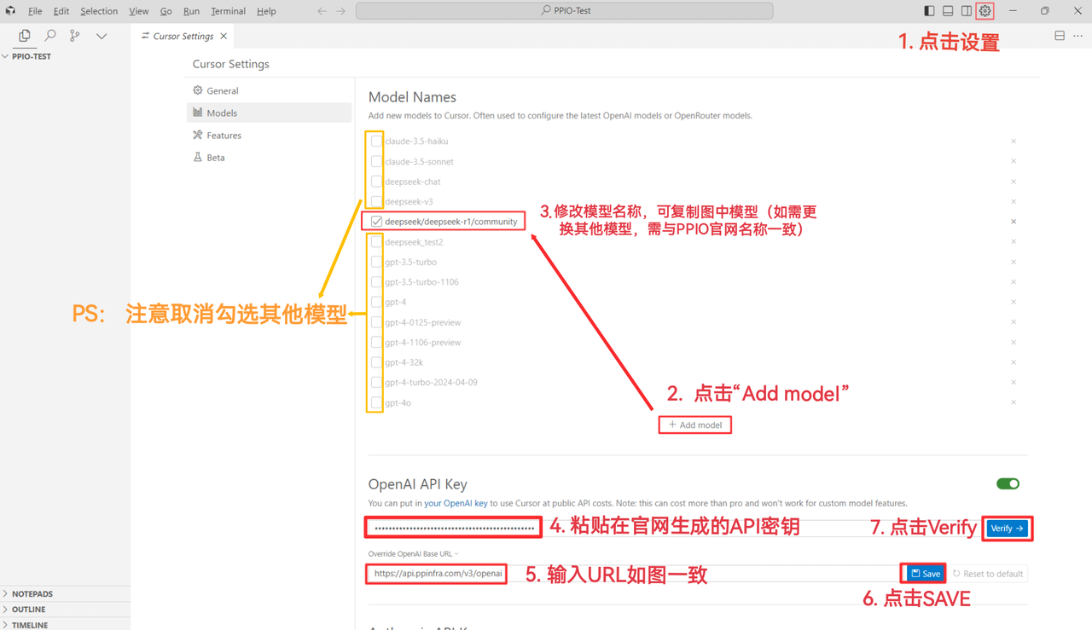1092x630 pixels.
Task: Enable the gpt-3.5-turbo checkbox
Action: click(x=376, y=262)
